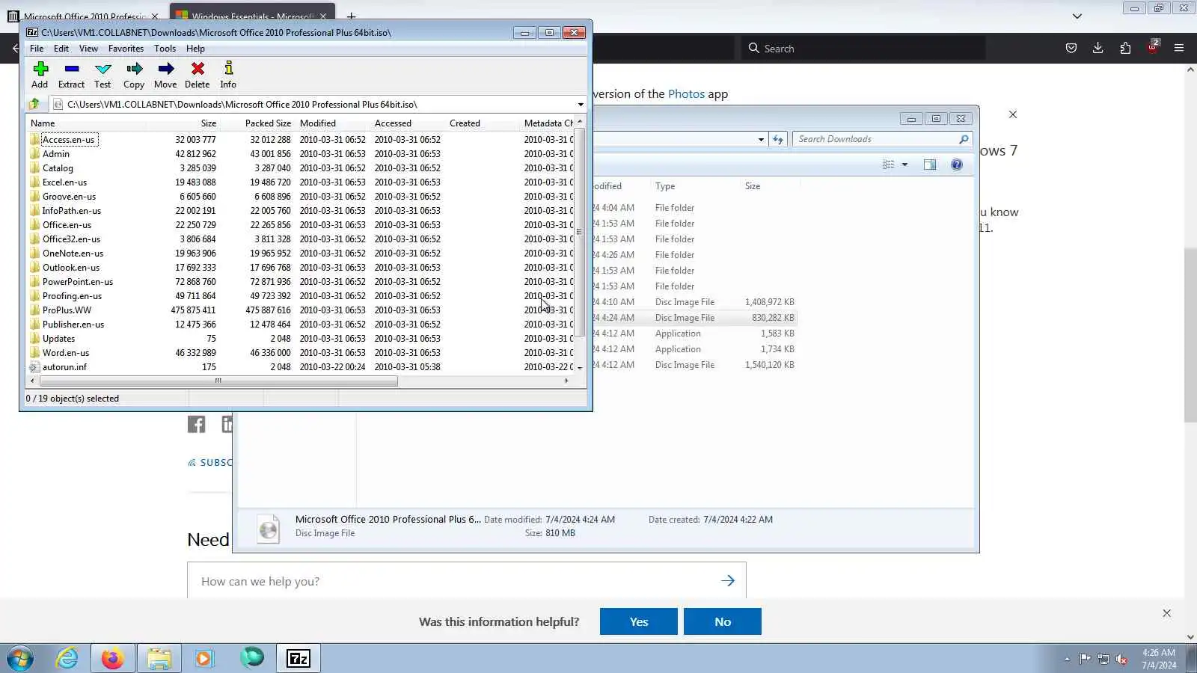Select the Word.en-us folder in 7-Zip

pos(66,353)
